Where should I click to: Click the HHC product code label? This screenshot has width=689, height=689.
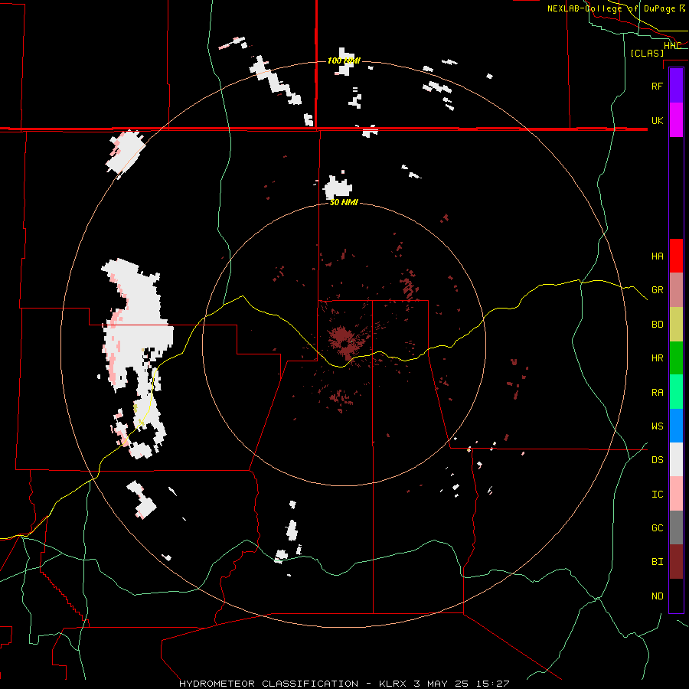tap(672, 46)
